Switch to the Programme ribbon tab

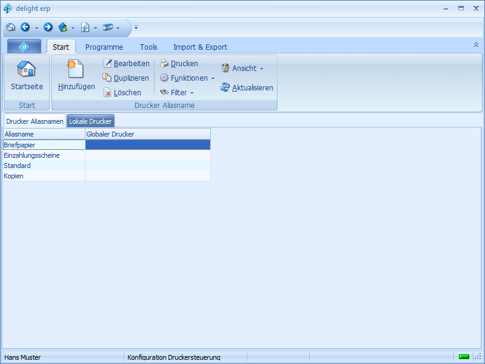(104, 47)
